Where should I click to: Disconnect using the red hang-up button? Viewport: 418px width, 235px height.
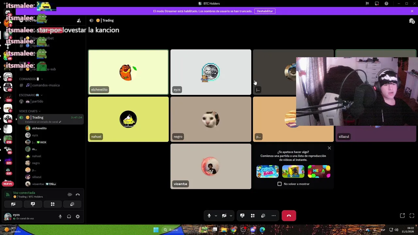tap(289, 216)
